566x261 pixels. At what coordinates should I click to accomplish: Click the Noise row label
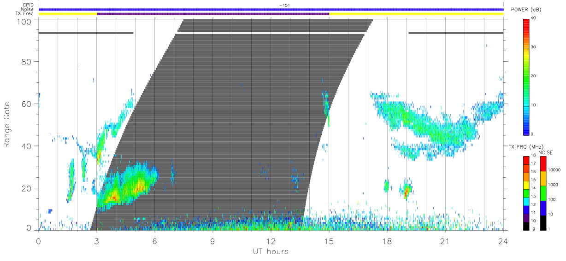[28, 9]
